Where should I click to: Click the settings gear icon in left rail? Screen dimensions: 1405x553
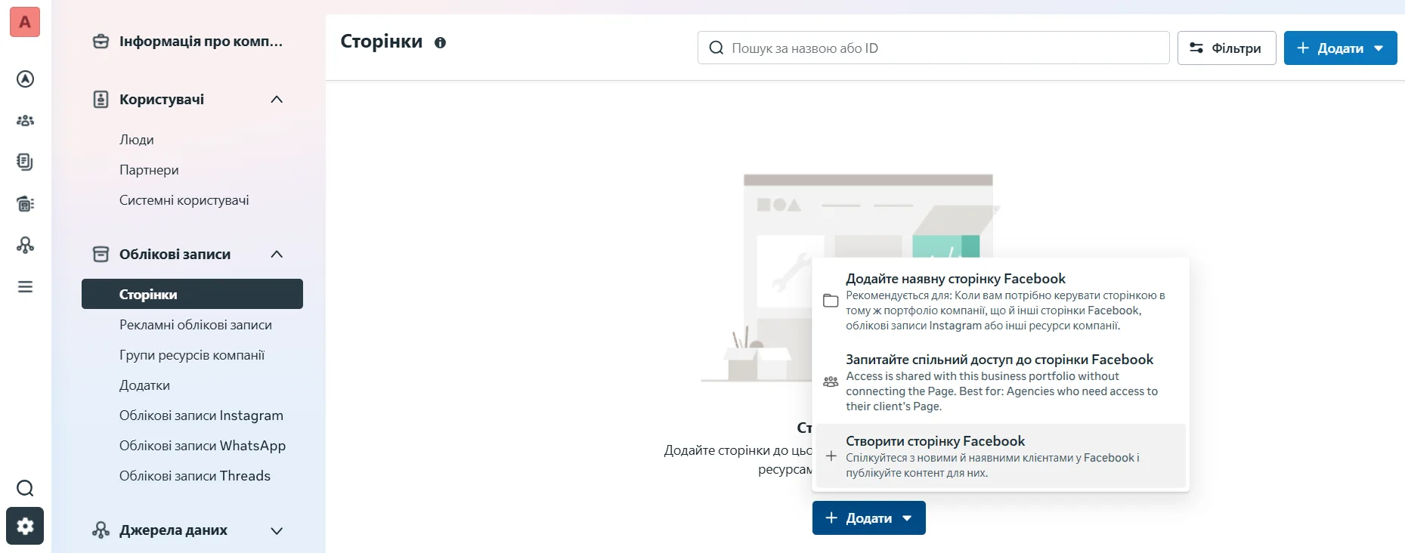pos(25,526)
